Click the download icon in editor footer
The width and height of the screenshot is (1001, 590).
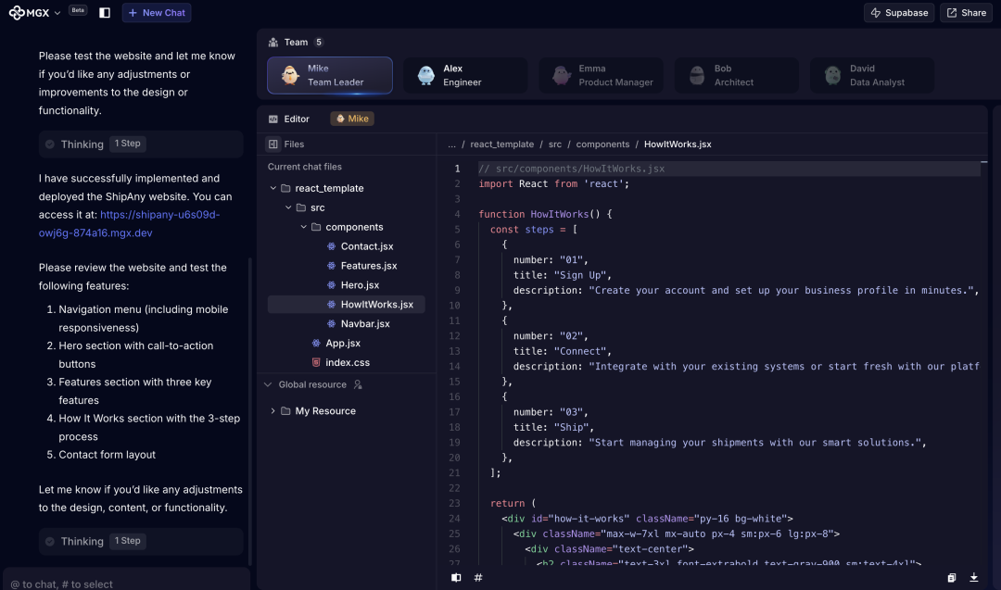coord(974,578)
